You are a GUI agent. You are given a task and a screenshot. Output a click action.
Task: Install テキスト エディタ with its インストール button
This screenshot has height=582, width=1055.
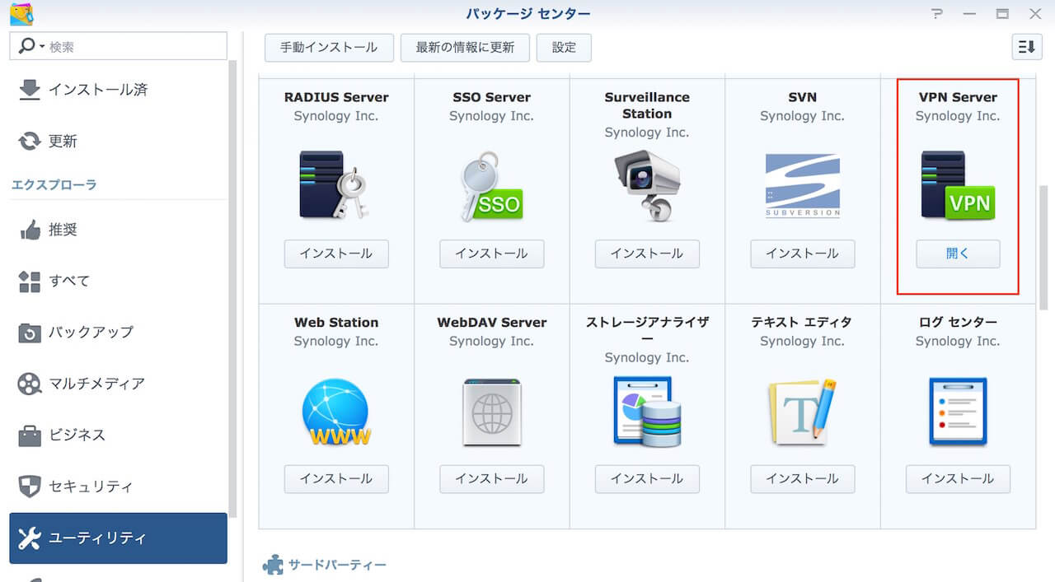pyautogui.click(x=802, y=478)
